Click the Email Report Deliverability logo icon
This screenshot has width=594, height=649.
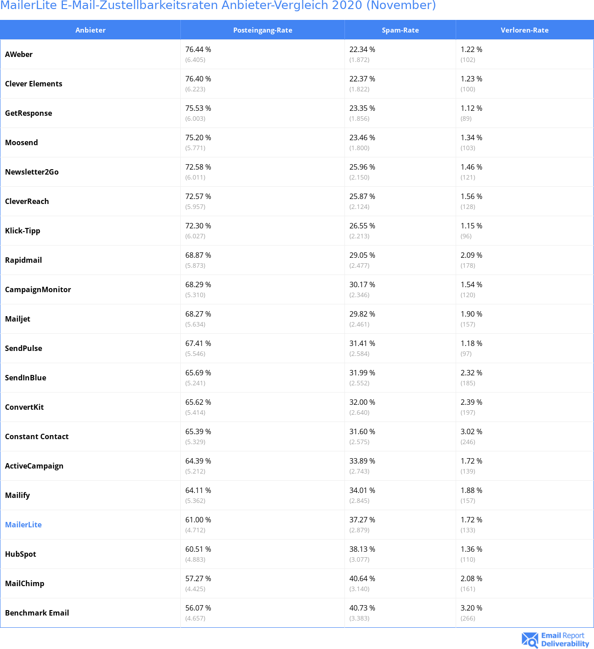530,640
